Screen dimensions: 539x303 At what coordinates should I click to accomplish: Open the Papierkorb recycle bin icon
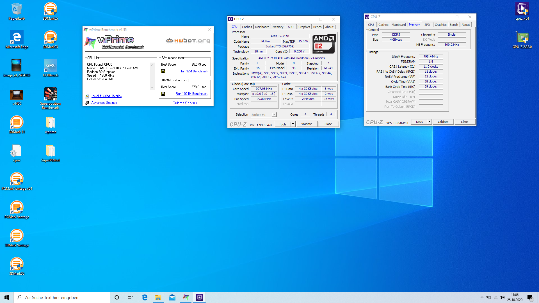[17, 12]
